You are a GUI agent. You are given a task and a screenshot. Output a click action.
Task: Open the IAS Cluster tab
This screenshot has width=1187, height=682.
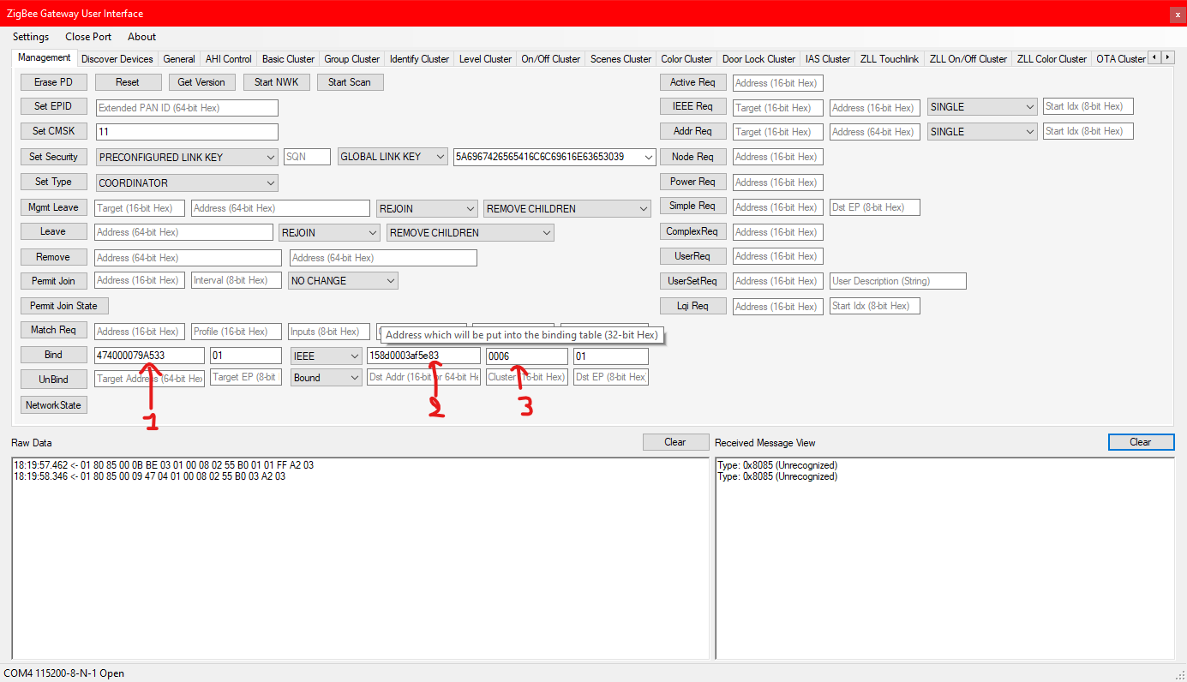[x=828, y=59]
